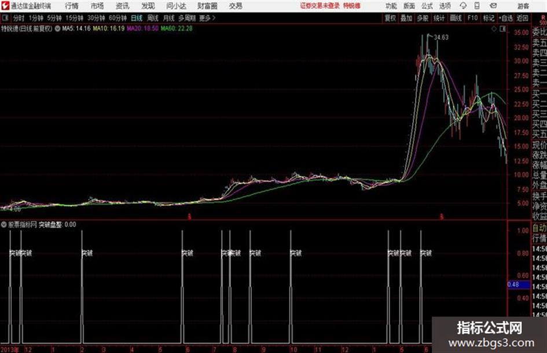This screenshot has height=353, width=547.
Task: Switch to the 30分钟 period tab
Action: tap(96, 18)
